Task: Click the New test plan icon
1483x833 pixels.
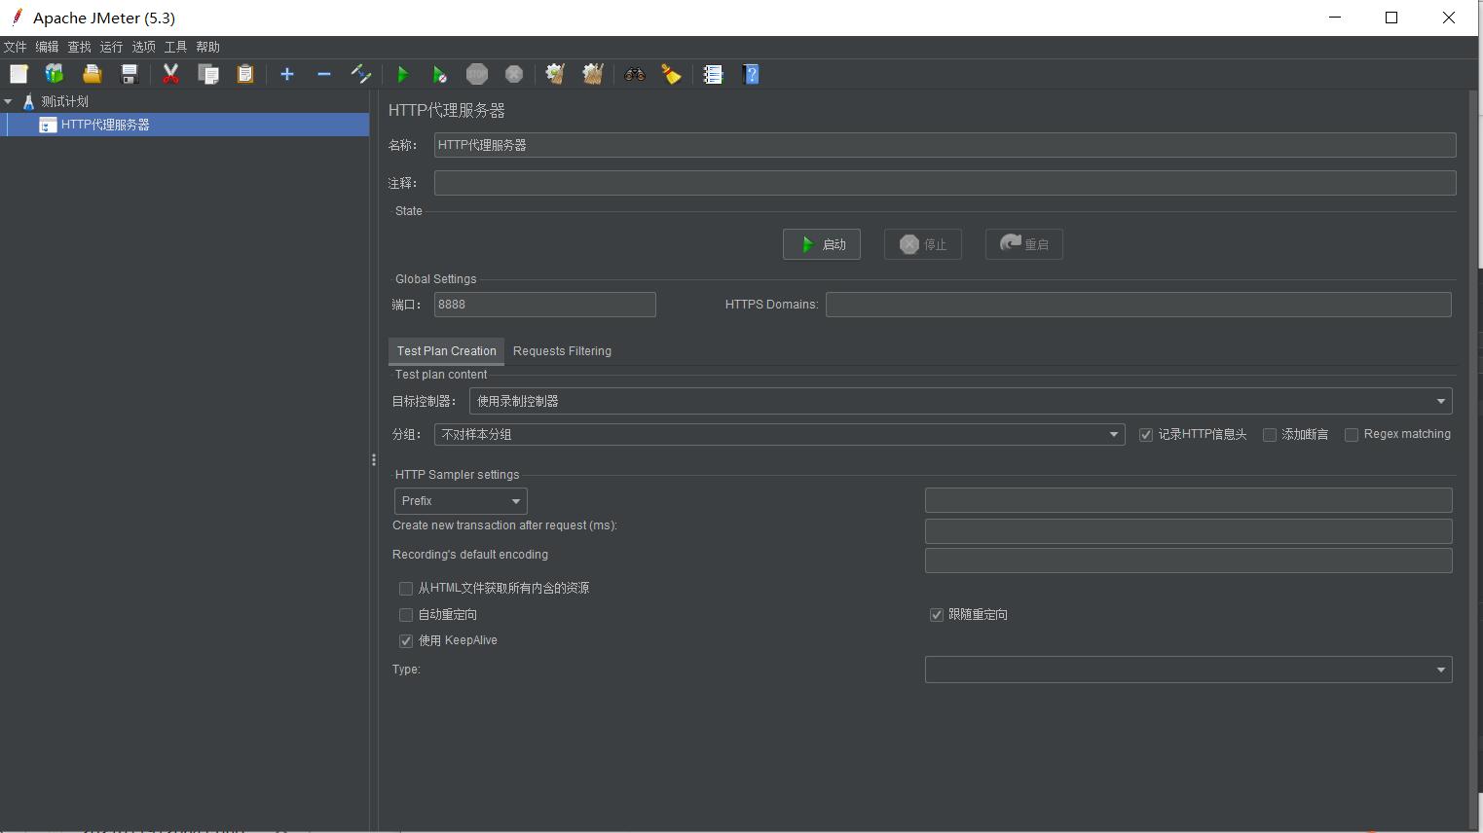Action: click(x=19, y=74)
